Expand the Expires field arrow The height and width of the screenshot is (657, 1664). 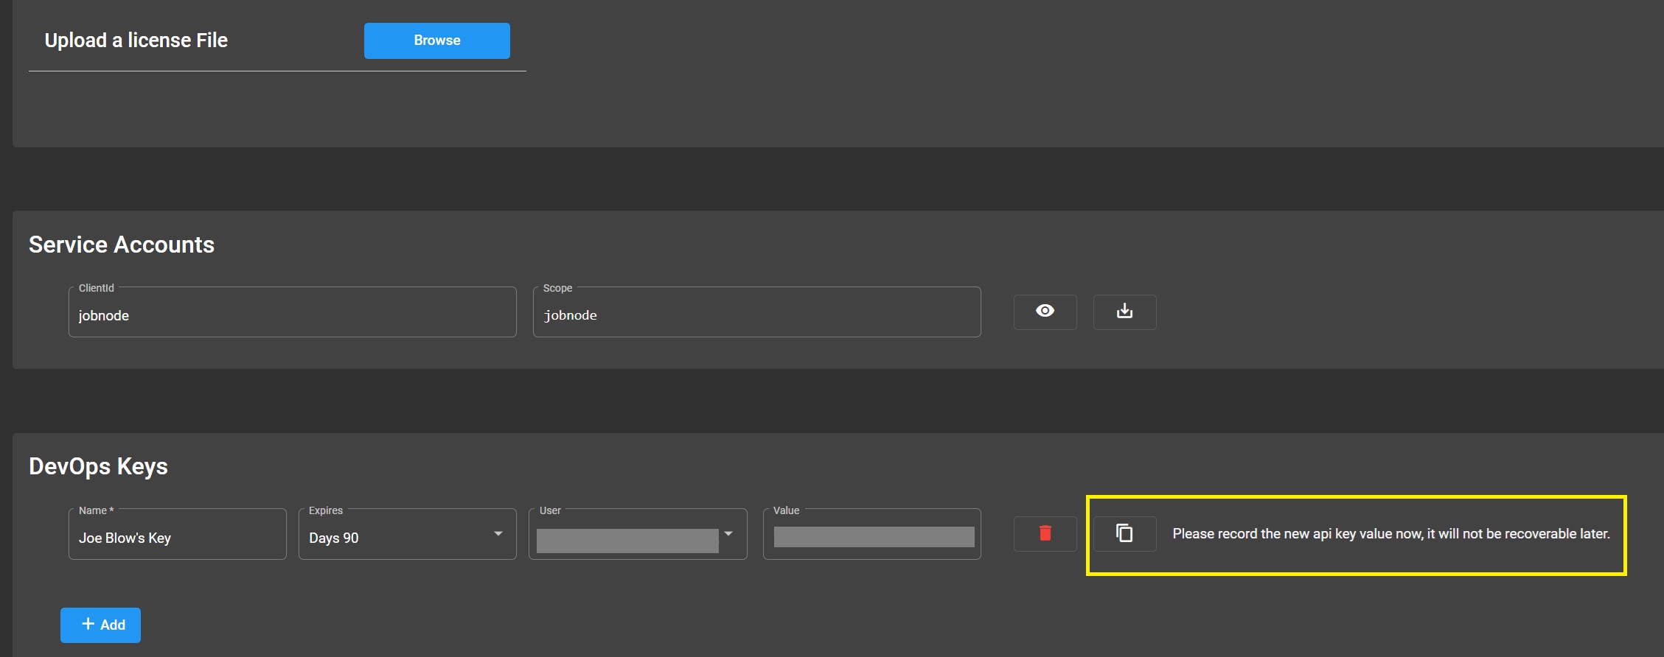498,534
